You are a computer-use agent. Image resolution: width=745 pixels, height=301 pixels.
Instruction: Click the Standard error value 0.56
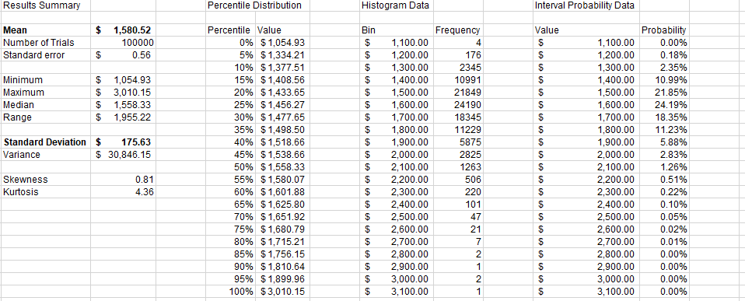(123, 55)
